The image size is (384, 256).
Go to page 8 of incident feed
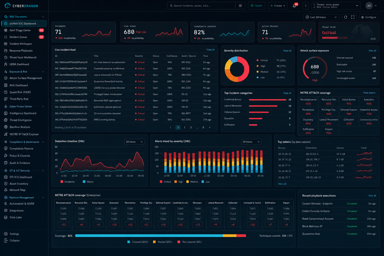[x=203, y=127]
